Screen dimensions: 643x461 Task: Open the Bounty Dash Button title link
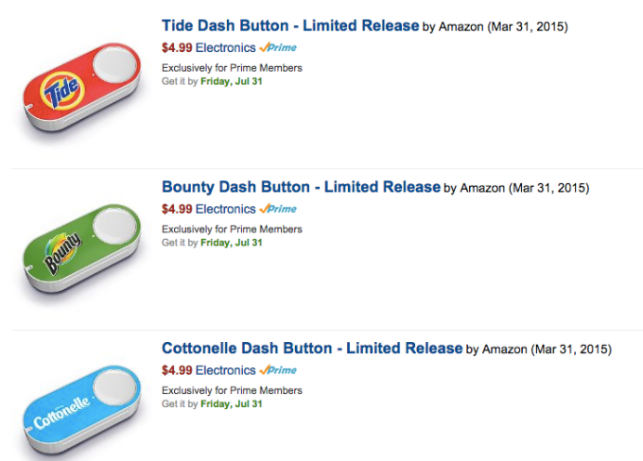point(301,187)
